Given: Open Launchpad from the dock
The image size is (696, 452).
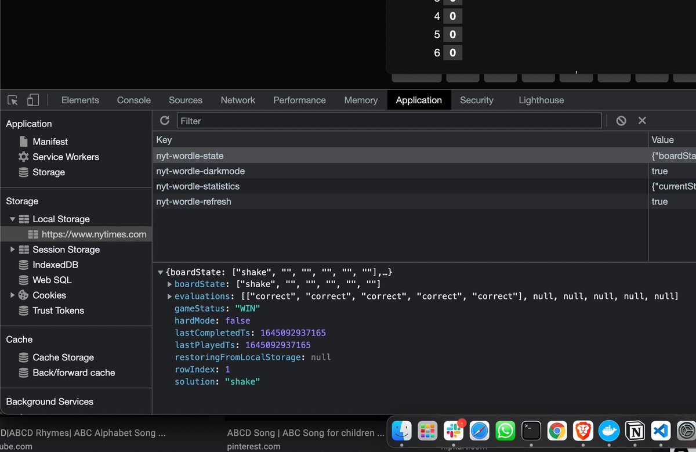Looking at the screenshot, I should coord(427,431).
